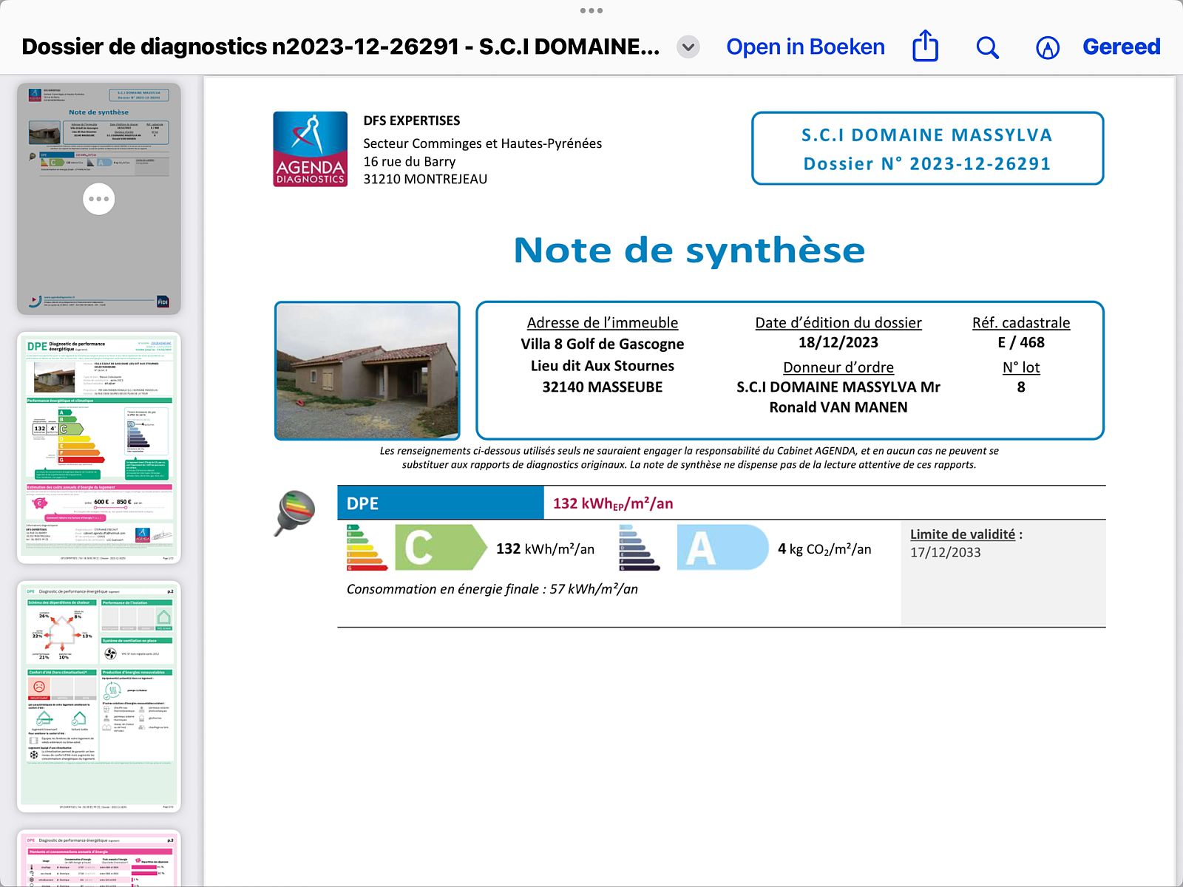Tap Open in Boeken
The width and height of the screenshot is (1183, 887).
(x=805, y=47)
